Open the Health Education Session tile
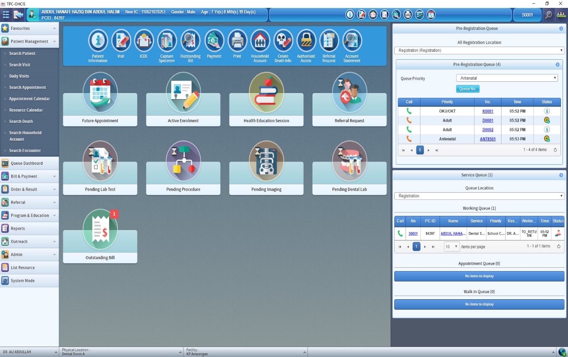This screenshot has height=357, width=568. pyautogui.click(x=266, y=100)
